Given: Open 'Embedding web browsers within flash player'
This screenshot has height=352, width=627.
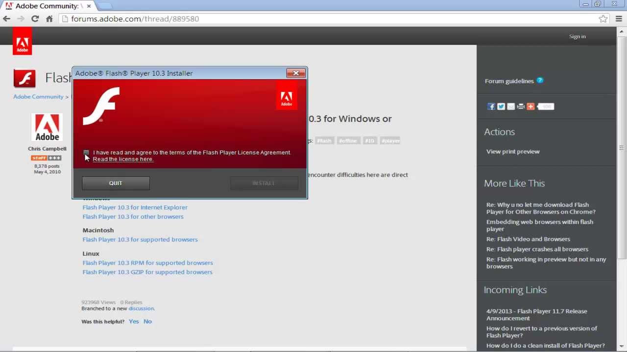Looking at the screenshot, I should (x=540, y=225).
